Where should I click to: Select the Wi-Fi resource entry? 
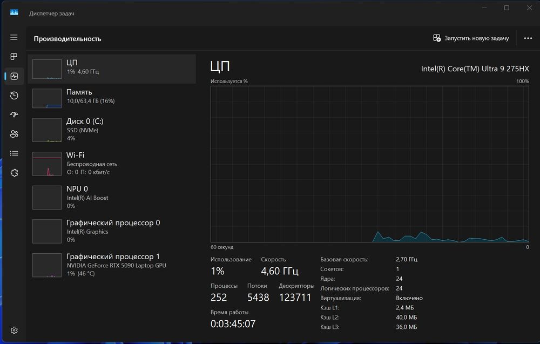(112, 164)
